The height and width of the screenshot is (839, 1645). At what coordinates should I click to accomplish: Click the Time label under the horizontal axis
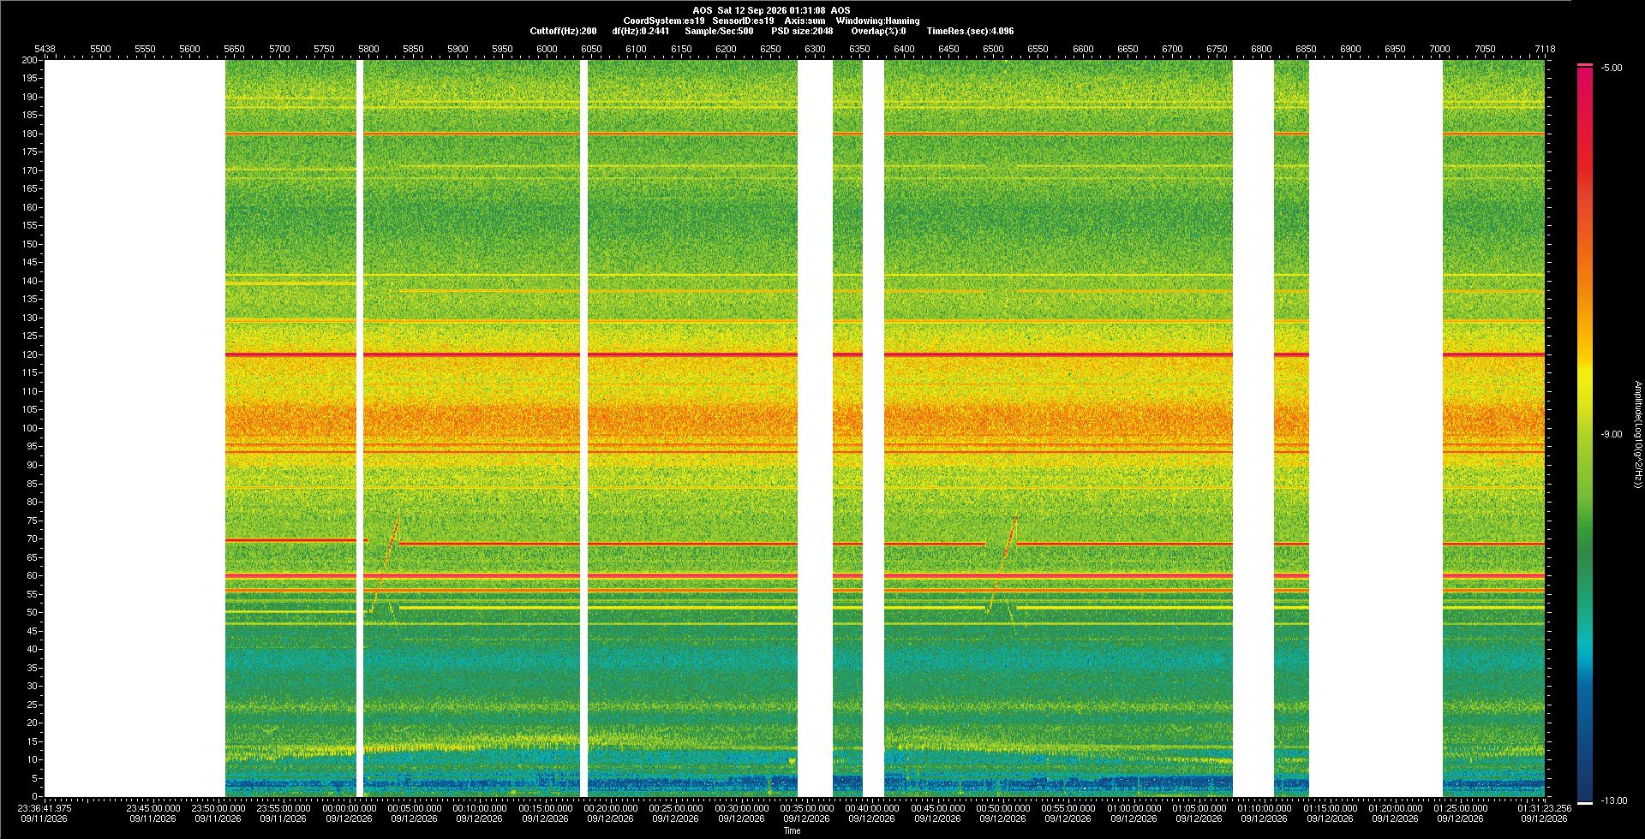(792, 830)
